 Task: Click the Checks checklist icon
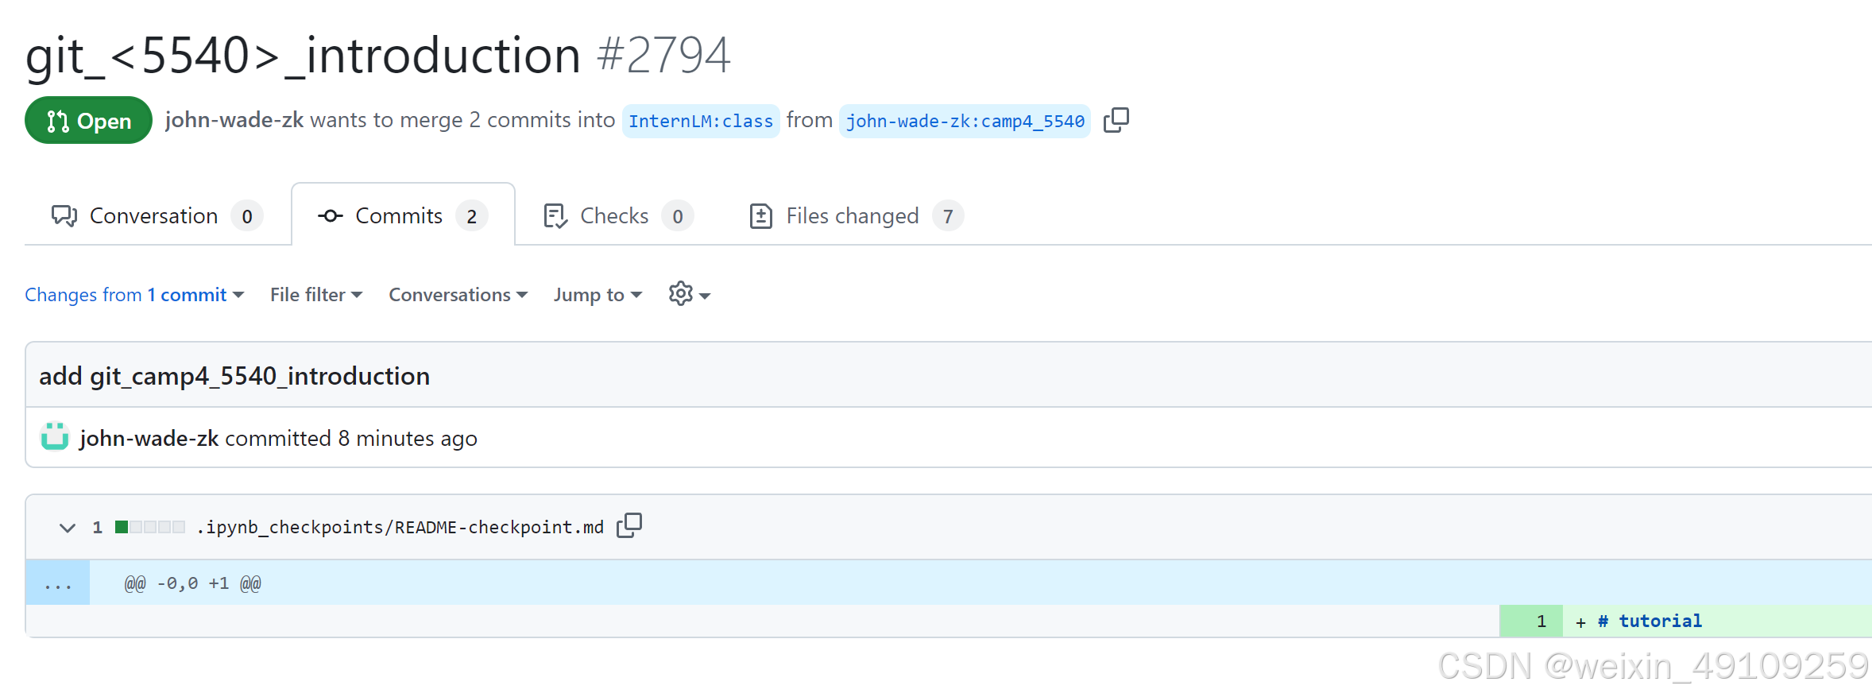click(x=555, y=215)
